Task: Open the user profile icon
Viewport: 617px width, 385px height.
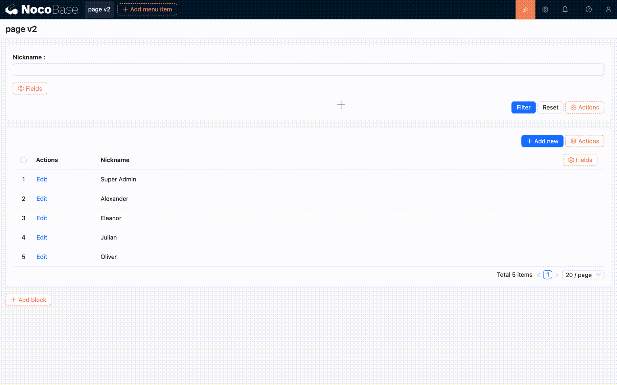Action: coord(608,9)
